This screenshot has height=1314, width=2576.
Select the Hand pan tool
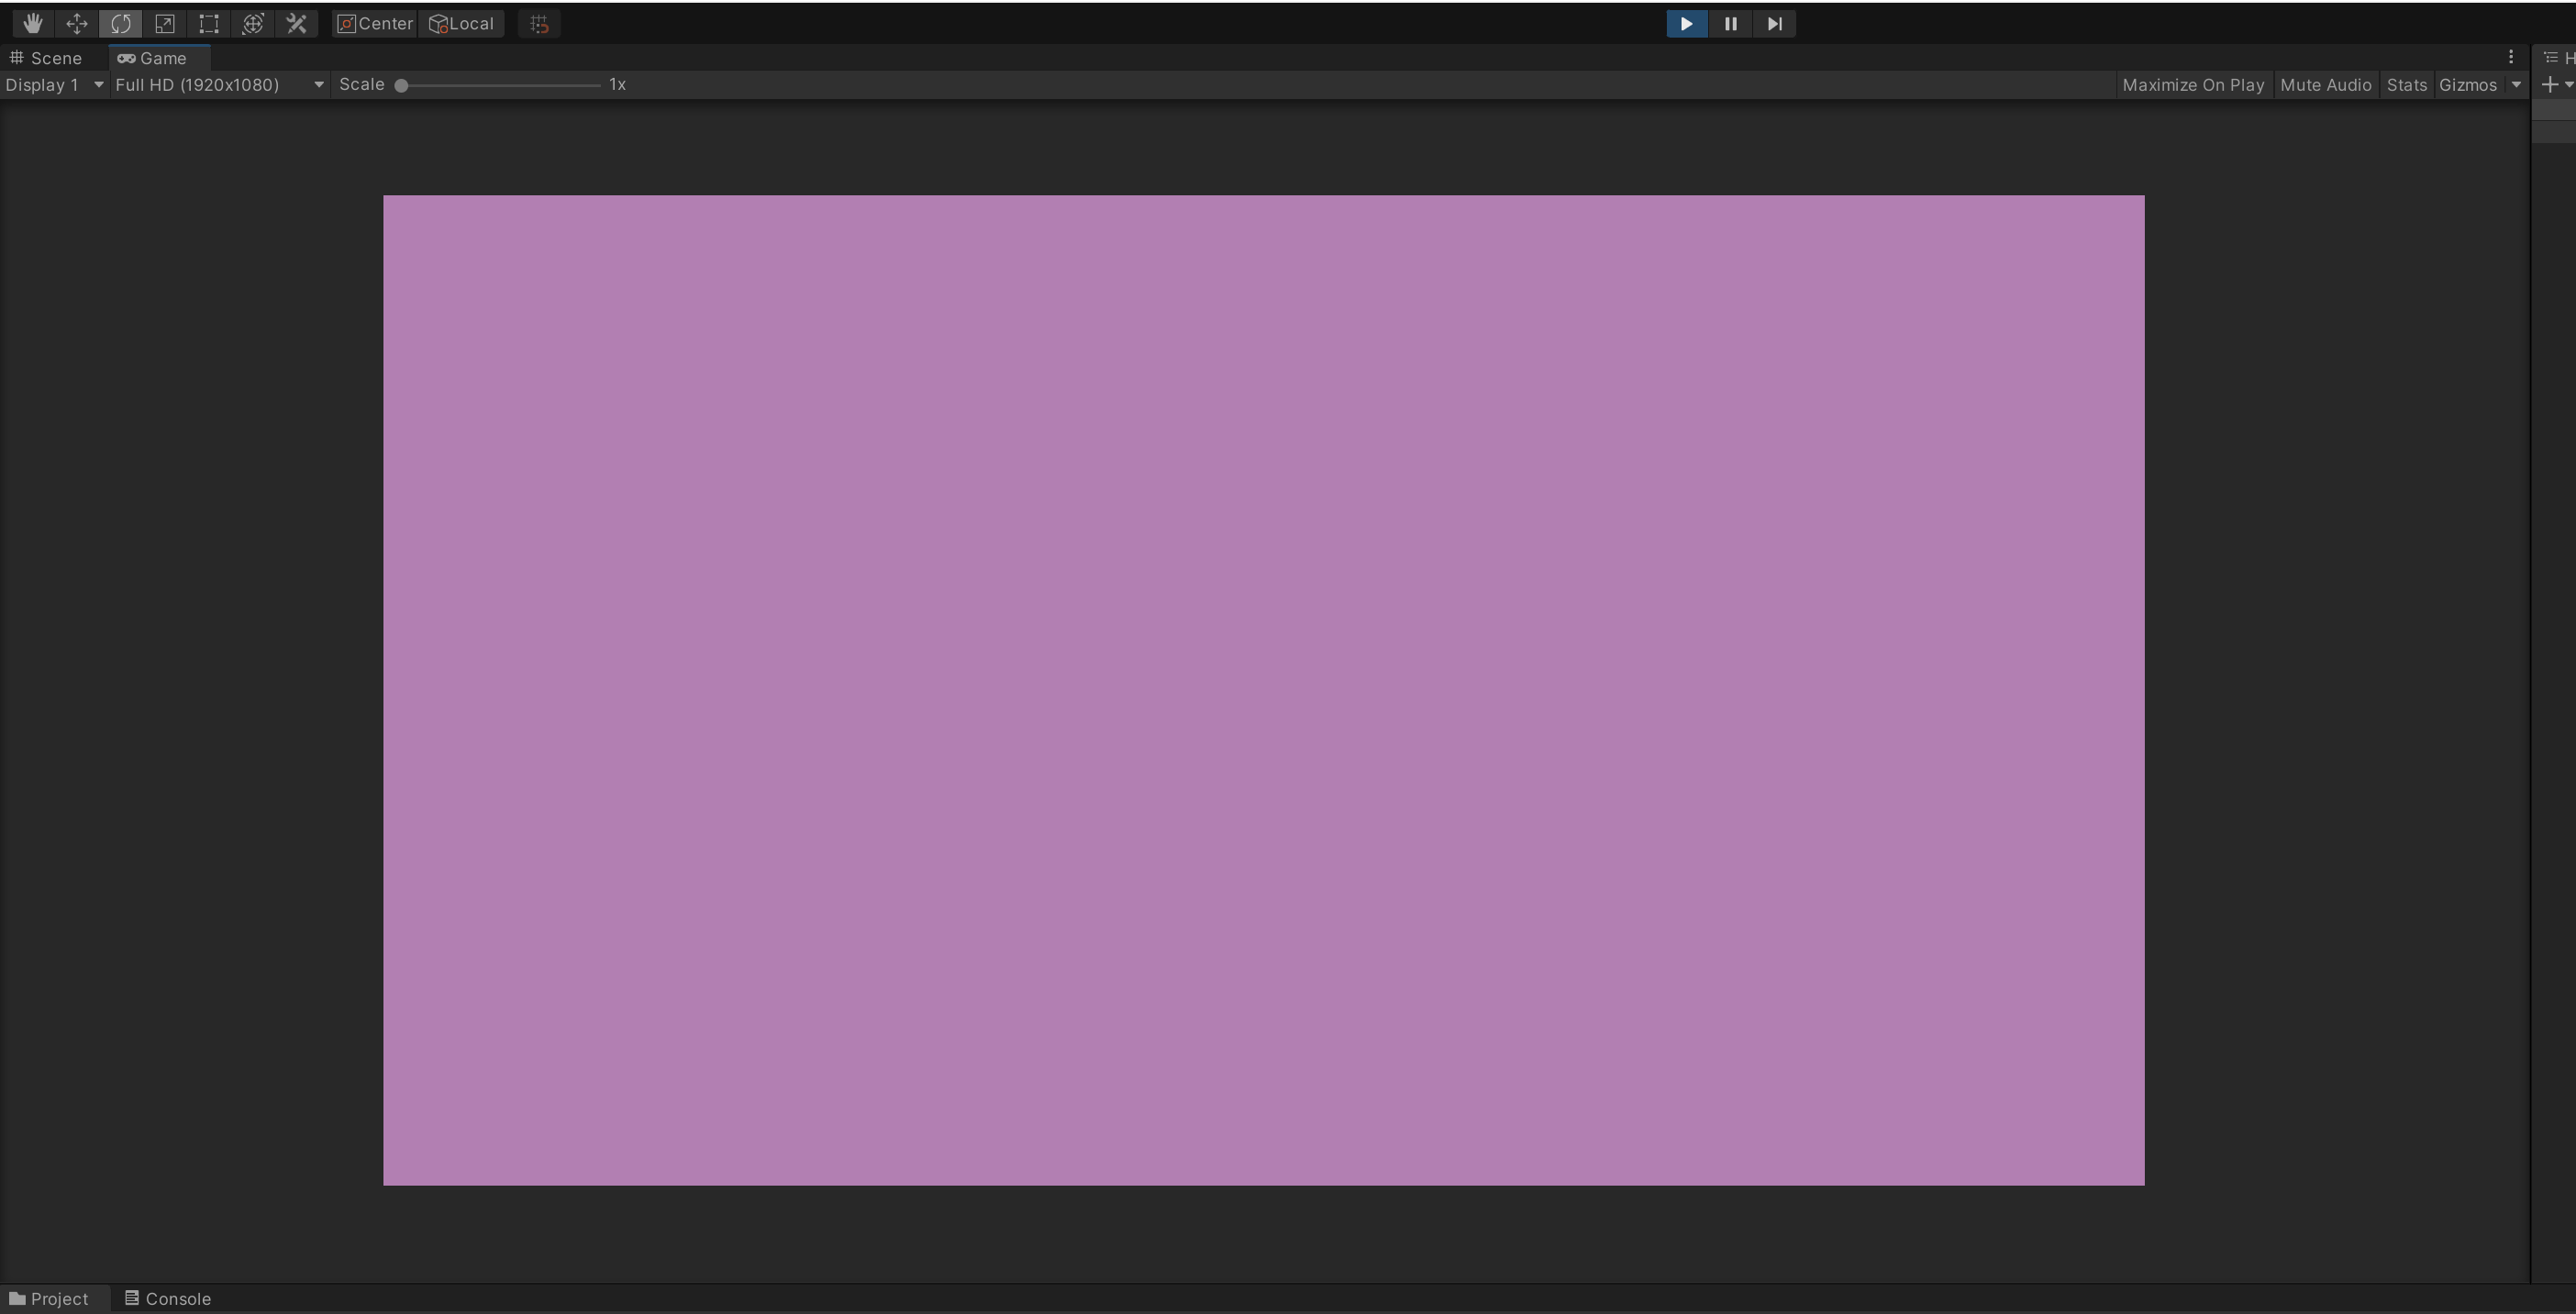pos(33,23)
